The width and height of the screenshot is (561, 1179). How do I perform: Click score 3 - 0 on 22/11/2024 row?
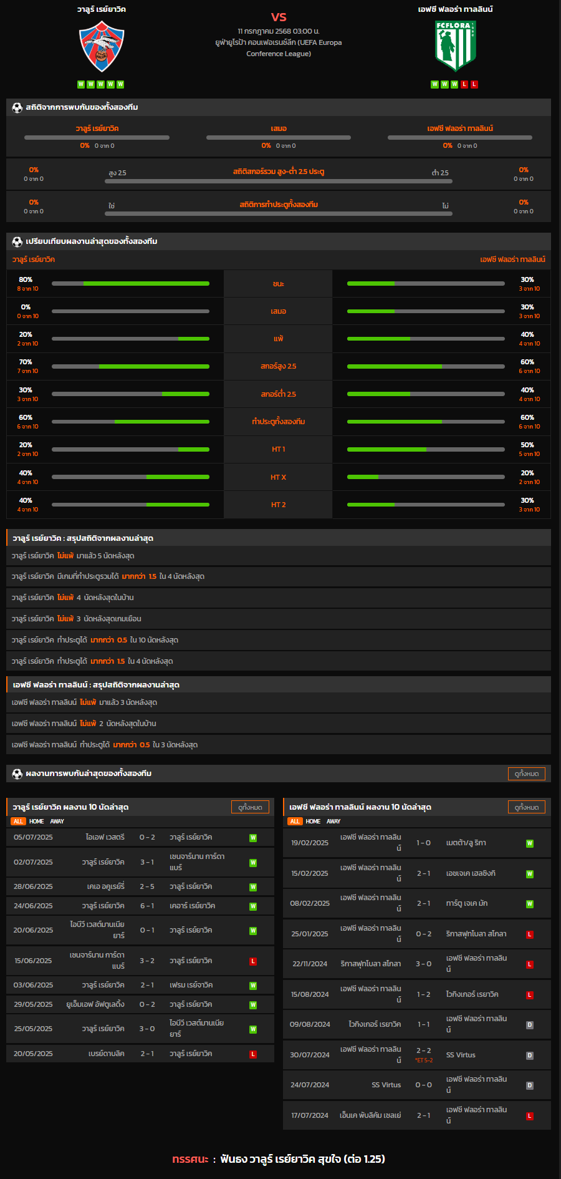[x=424, y=964]
